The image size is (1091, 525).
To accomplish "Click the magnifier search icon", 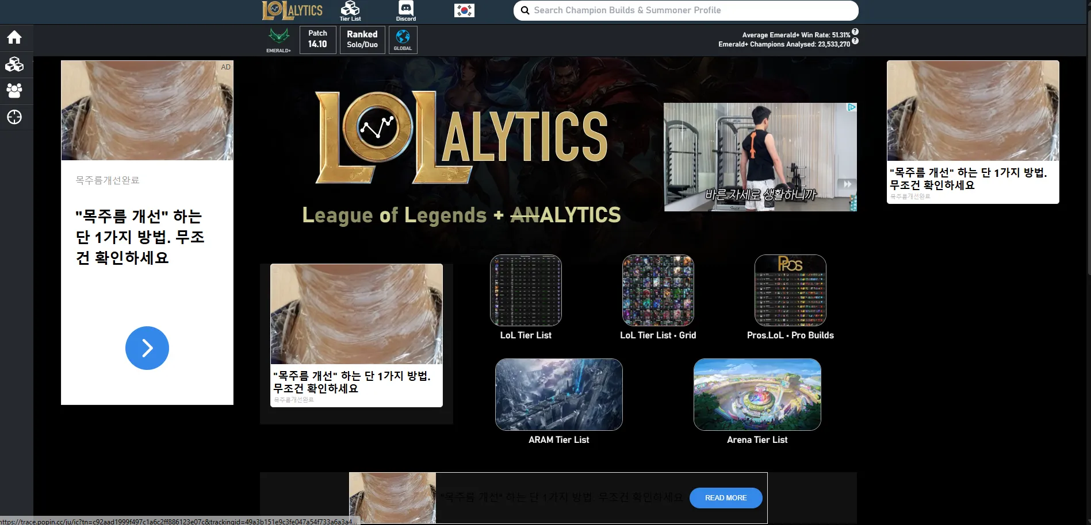I will pyautogui.click(x=525, y=10).
